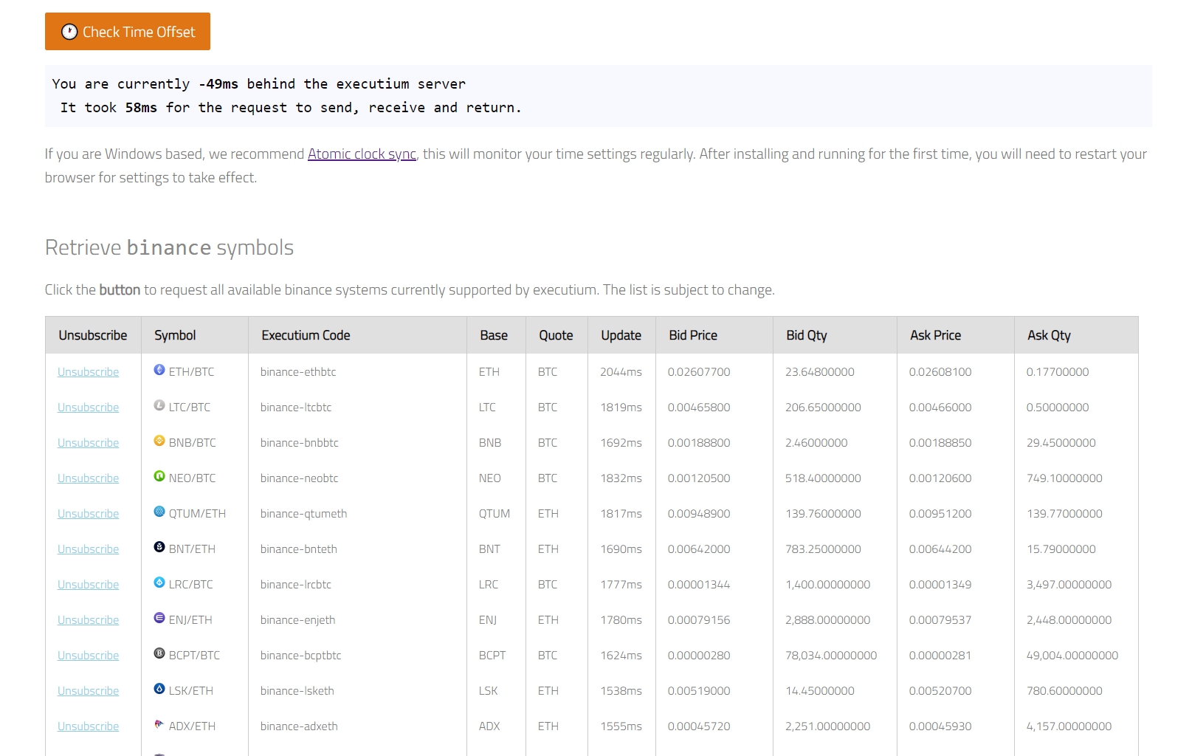
Task: Click the 0.00188850 ask price value
Action: point(940,443)
